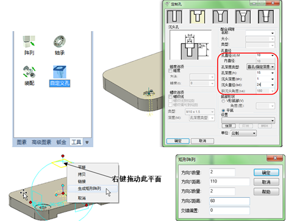Choose the simple straight hole type icon
286x221 pixels.
pos(174,16)
